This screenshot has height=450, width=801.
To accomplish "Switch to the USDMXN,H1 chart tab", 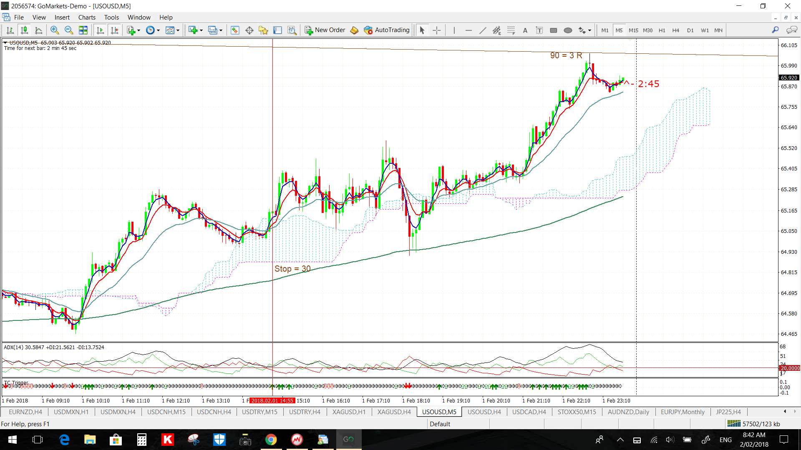I will (x=71, y=412).
